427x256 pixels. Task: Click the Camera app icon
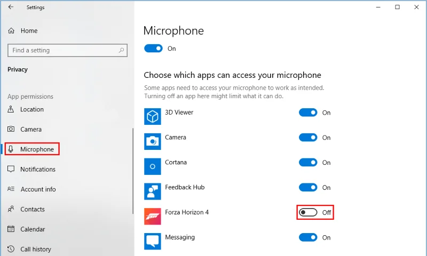(x=153, y=141)
